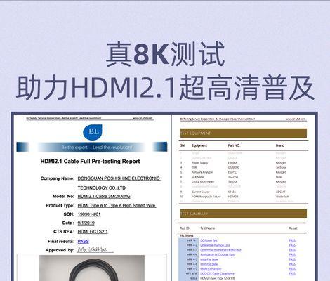Open the 'DDC/CEC Cable Capacitance' link
This screenshot has height=281, width=330.
(217, 273)
